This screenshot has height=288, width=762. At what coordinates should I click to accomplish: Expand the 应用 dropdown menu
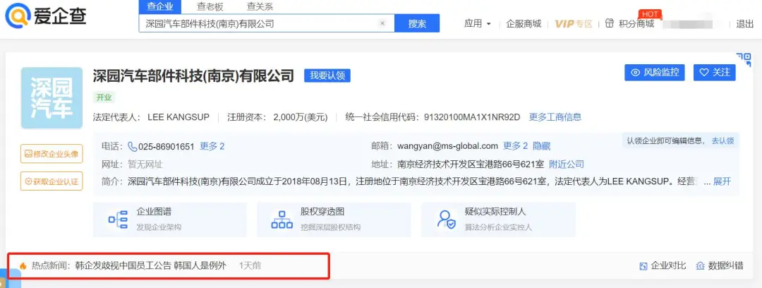pyautogui.click(x=477, y=23)
